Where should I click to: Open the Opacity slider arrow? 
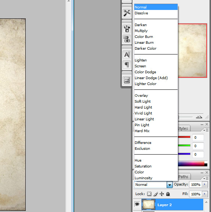(205, 184)
